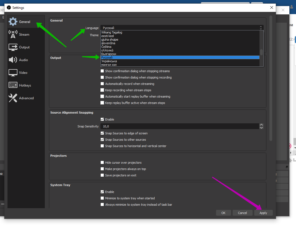Viewport: 296px width, 235px height.
Task: Open Stream settings antenna icon
Action: 13,34
